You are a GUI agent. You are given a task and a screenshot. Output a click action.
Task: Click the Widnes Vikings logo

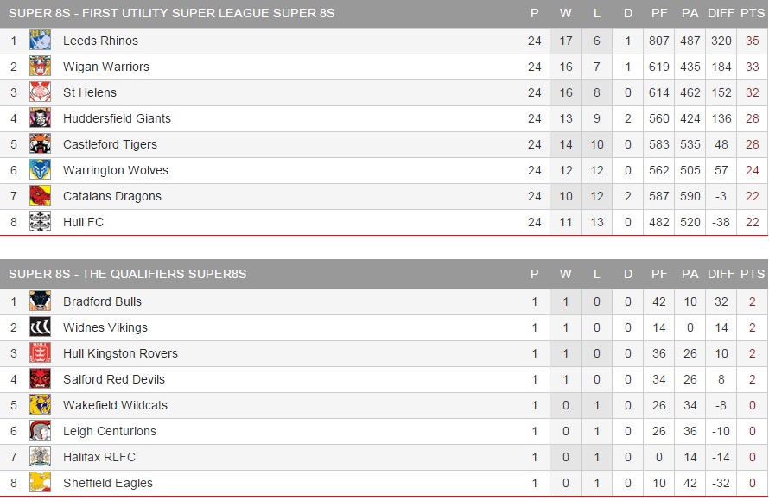pos(40,327)
